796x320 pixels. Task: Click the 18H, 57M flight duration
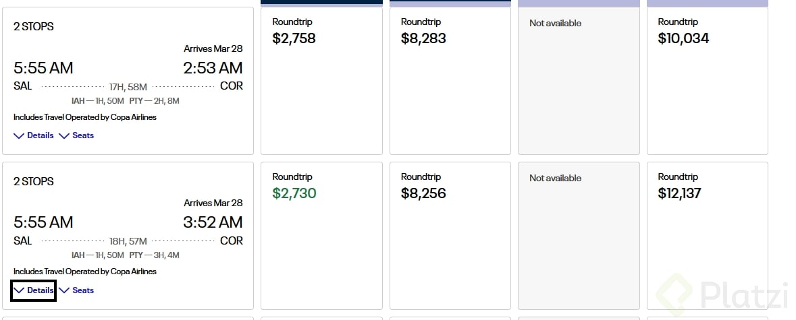[x=128, y=241]
